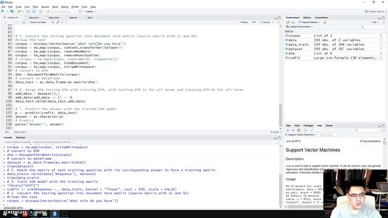388x218 pixels.
Task: Click the find/replace magnifier in the editor toolbar
Action: tap(52, 22)
